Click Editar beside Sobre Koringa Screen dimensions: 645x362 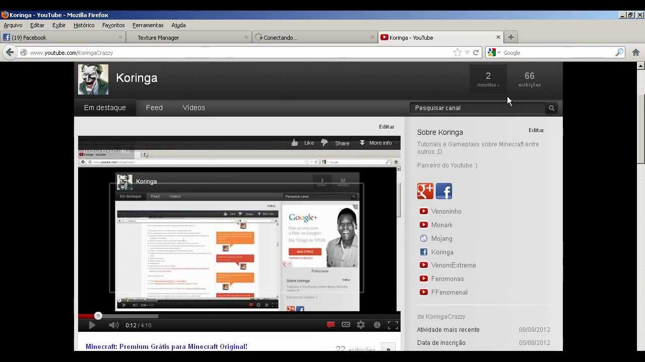point(536,130)
